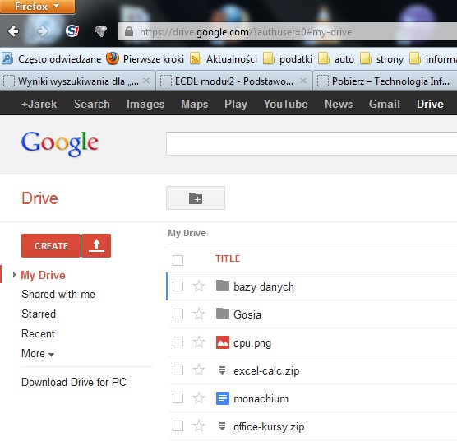Image resolution: width=457 pixels, height=442 pixels.
Task: Close the ECDL moduł2 tab
Action: coord(303,81)
